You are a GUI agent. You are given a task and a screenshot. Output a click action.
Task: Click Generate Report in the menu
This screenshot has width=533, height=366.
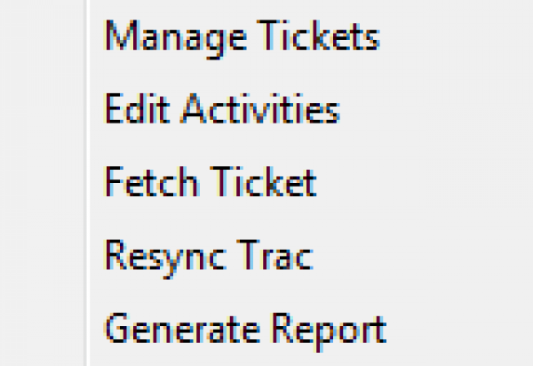pyautogui.click(x=245, y=330)
